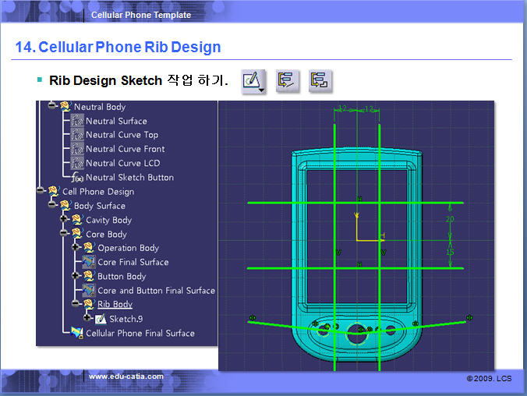Click the Rib Body label
This screenshot has height=396, width=527.
[x=115, y=305]
